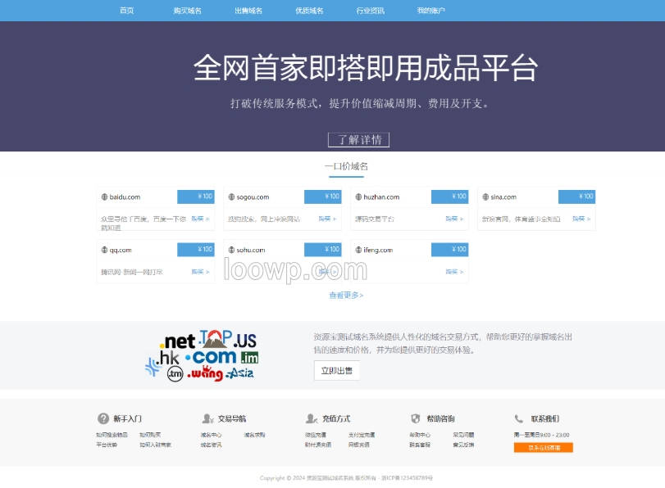Image resolution: width=665 pixels, height=488 pixels.
Task: Open the 支付宝充值 footer link
Action: coord(362,435)
